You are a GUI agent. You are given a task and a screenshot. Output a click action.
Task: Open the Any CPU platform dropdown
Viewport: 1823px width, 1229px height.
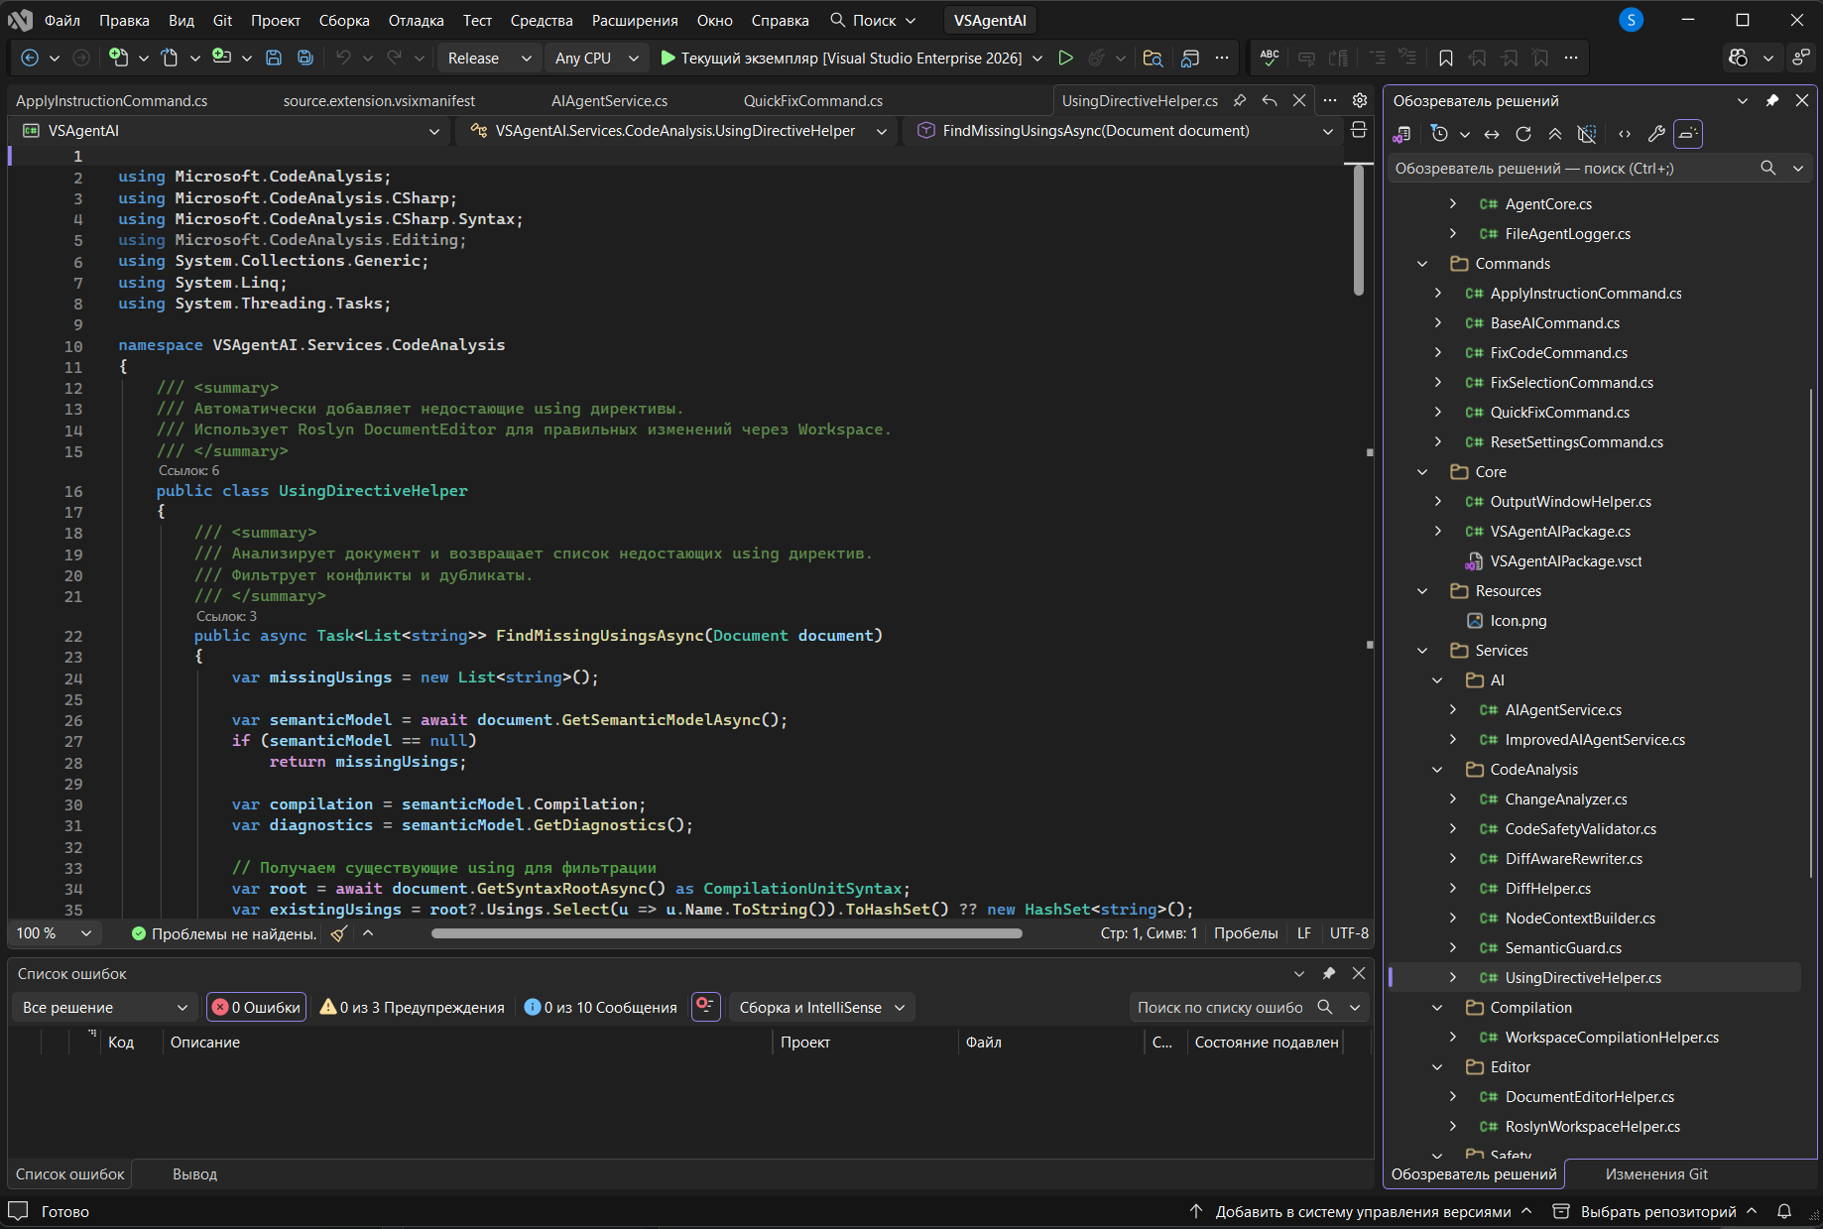click(595, 59)
